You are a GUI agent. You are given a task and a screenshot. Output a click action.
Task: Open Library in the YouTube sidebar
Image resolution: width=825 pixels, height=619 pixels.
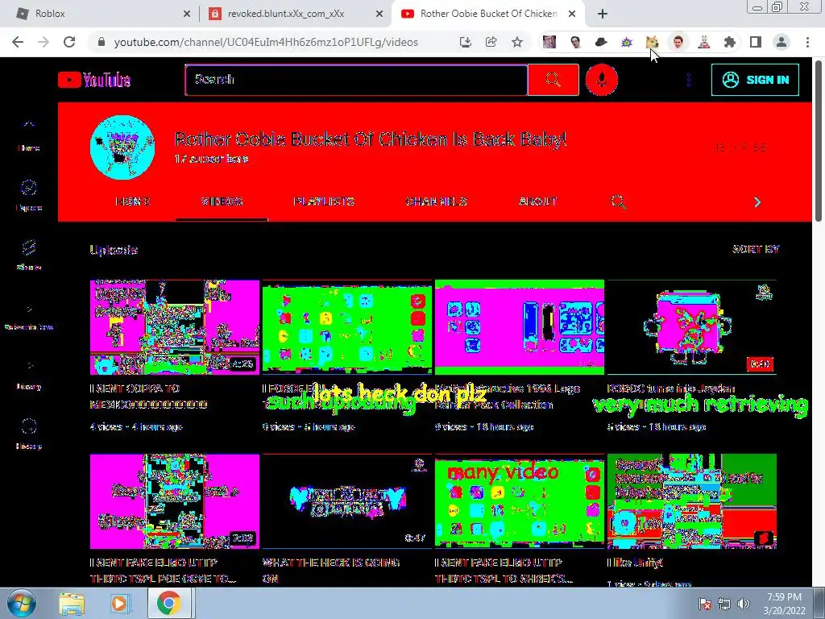(x=29, y=375)
